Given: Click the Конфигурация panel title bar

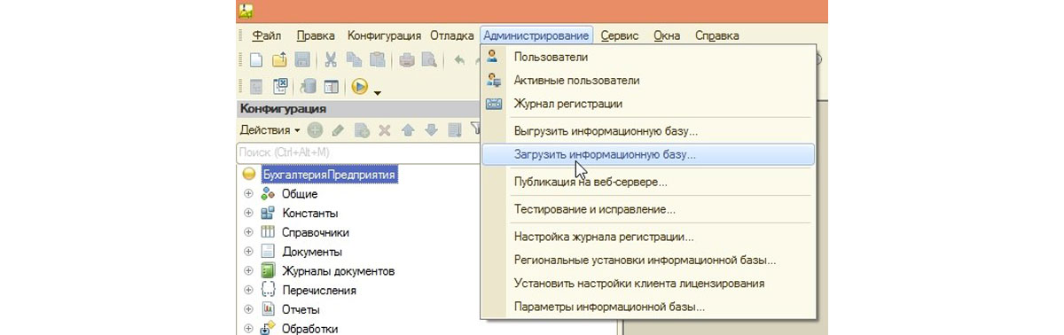Looking at the screenshot, I should pyautogui.click(x=358, y=109).
